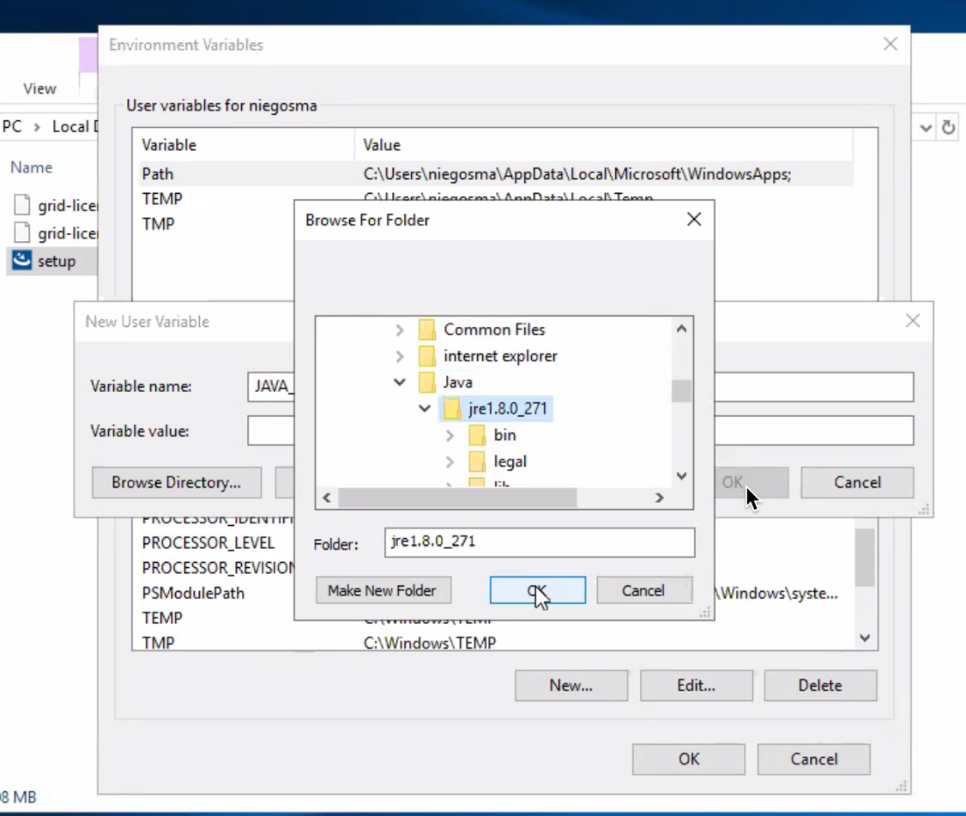966x816 pixels.
Task: Close the Environment Variables window
Action: (891, 45)
